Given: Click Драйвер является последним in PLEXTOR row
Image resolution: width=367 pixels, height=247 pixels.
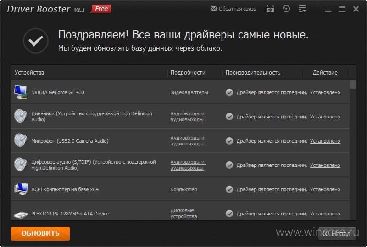Looking at the screenshot, I should (272, 214).
